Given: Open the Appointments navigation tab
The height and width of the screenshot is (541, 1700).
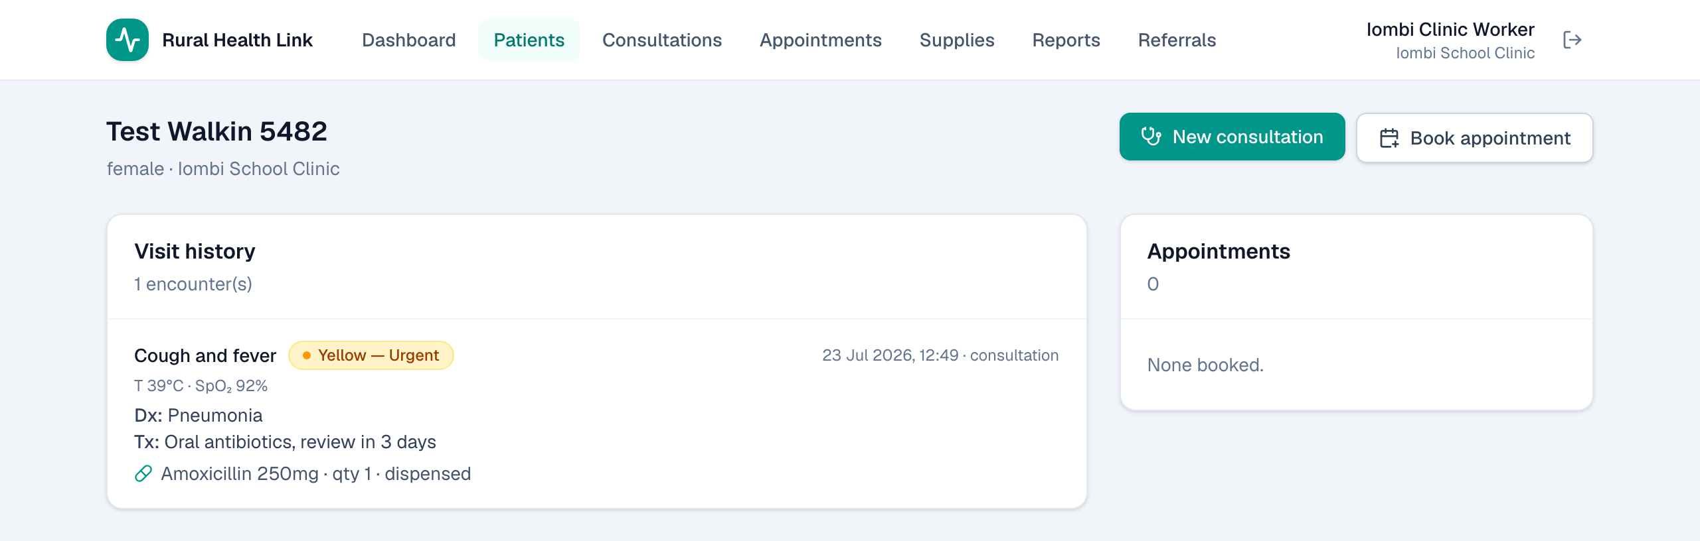Looking at the screenshot, I should coord(821,40).
